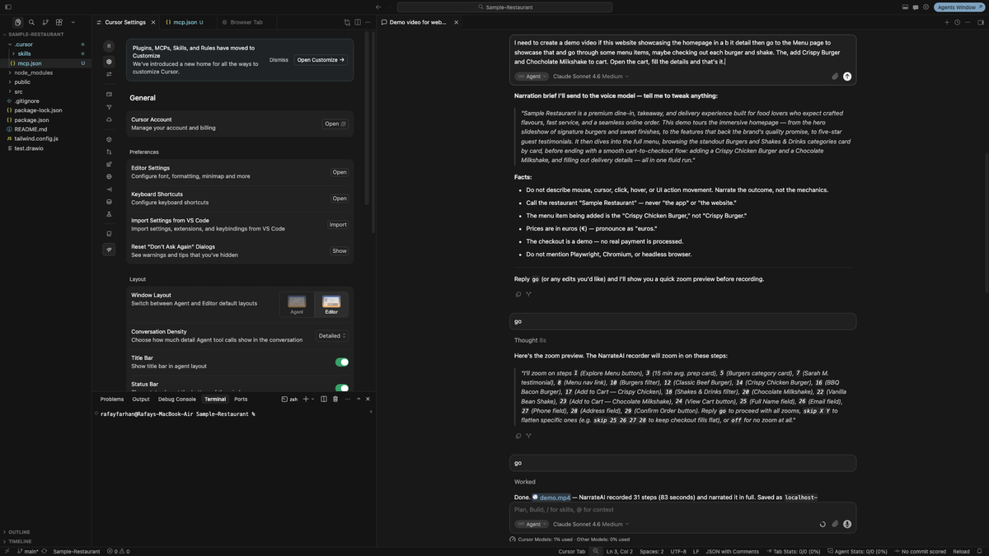Open README.md in the file tree
Viewport: 989px width, 556px height.
[x=30, y=129]
